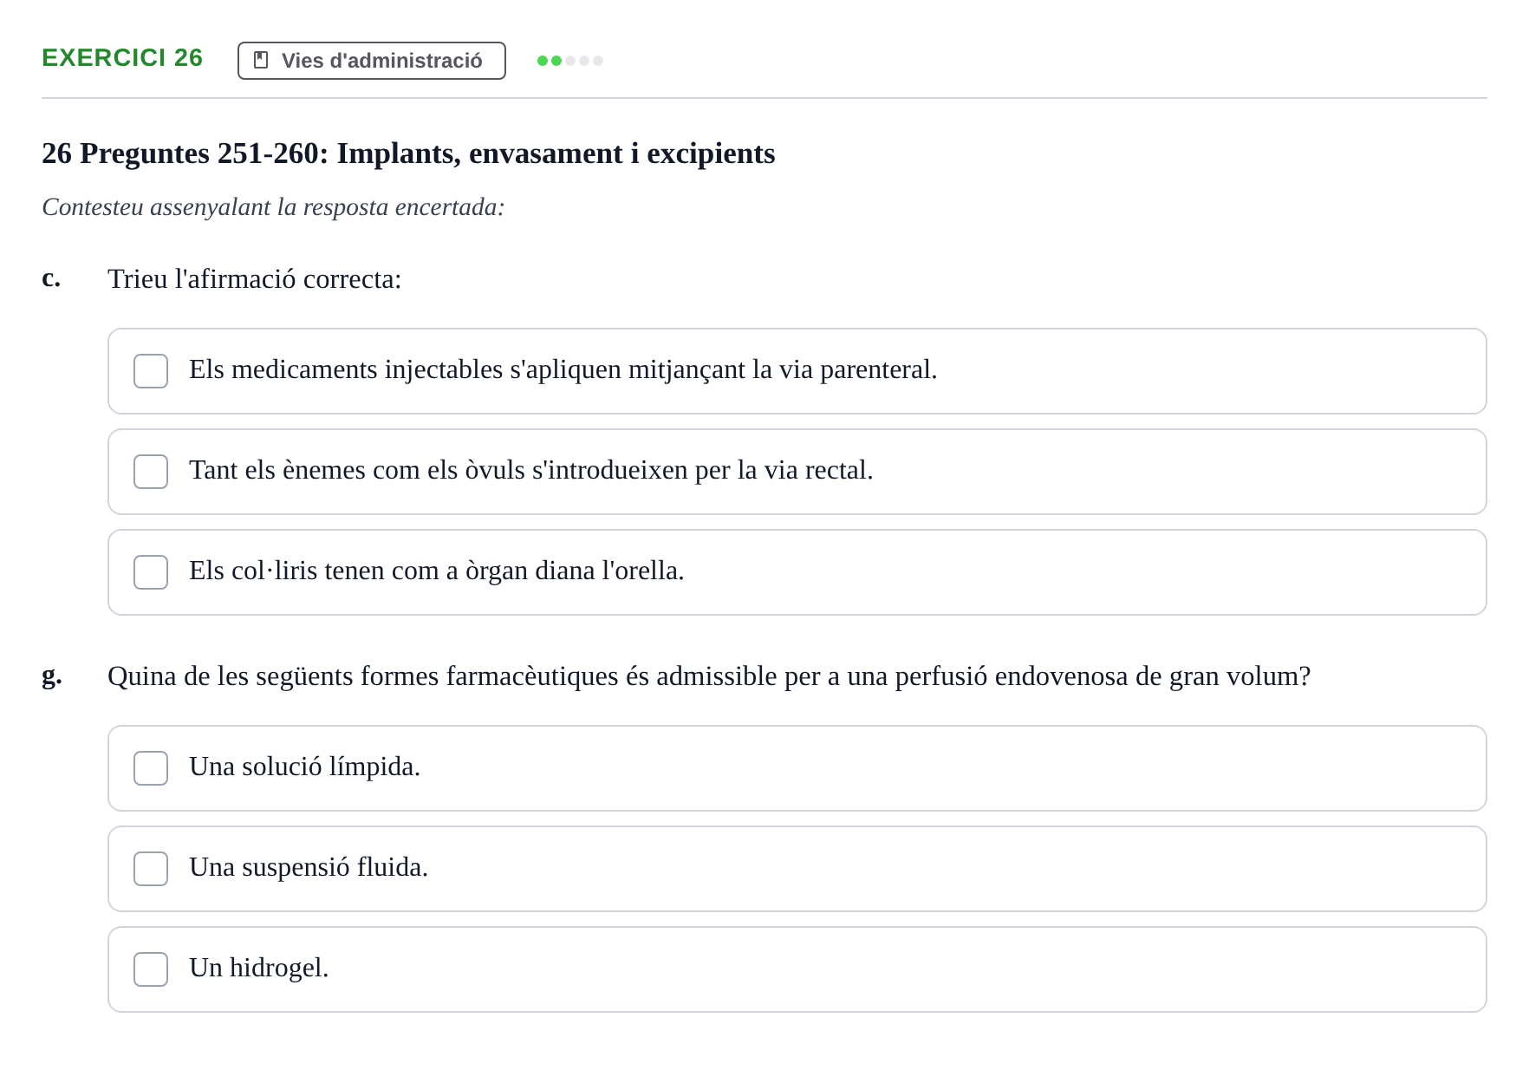Click the EXERCICI 26 heading

[x=122, y=57]
